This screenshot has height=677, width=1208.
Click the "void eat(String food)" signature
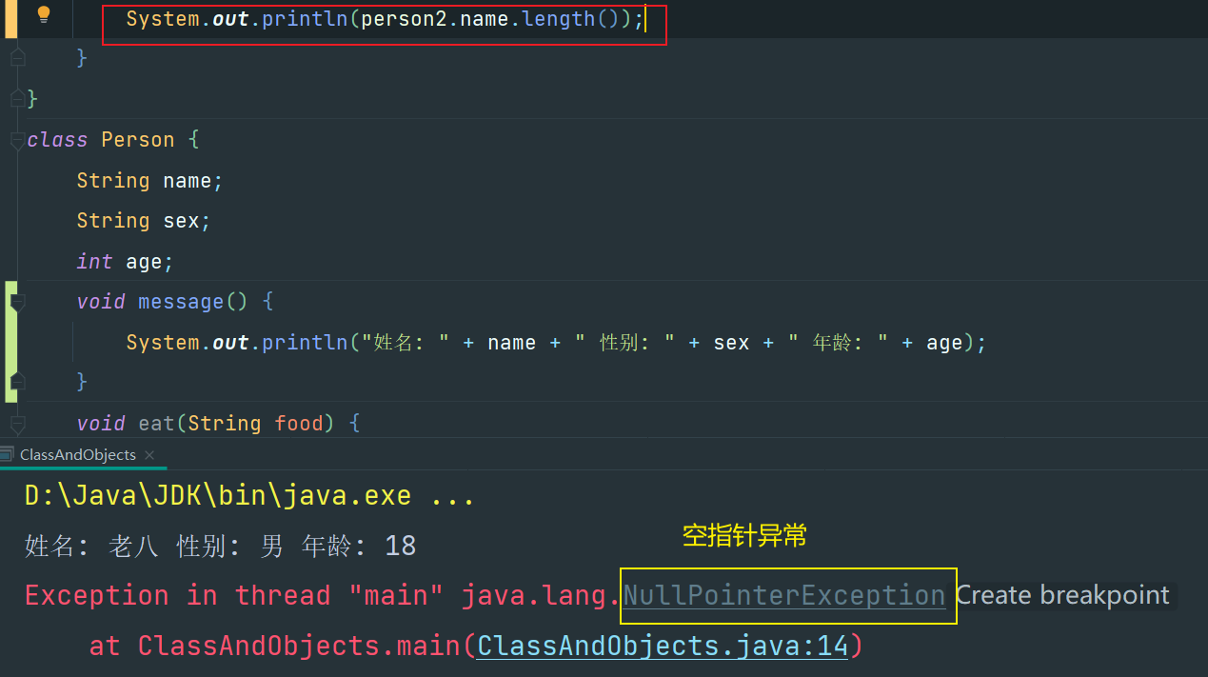pyautogui.click(x=206, y=423)
